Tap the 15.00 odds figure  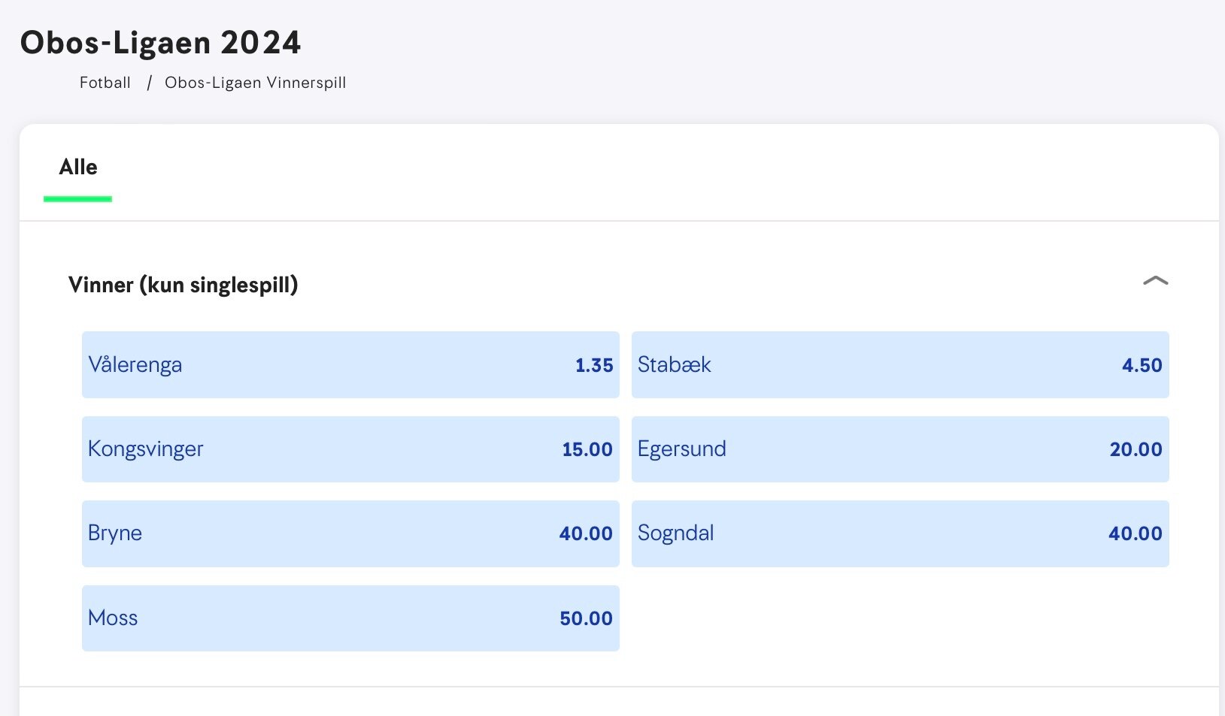tap(587, 449)
